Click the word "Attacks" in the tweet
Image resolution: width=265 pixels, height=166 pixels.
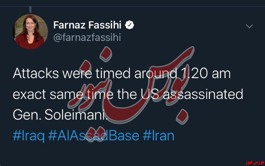[x=36, y=73]
